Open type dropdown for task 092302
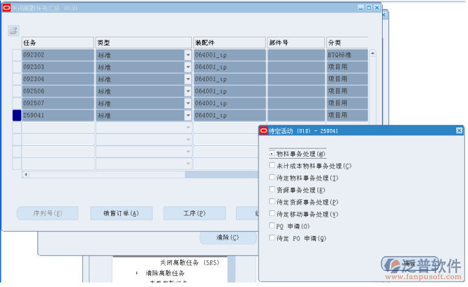This screenshot has height=287, width=468. pyautogui.click(x=188, y=55)
